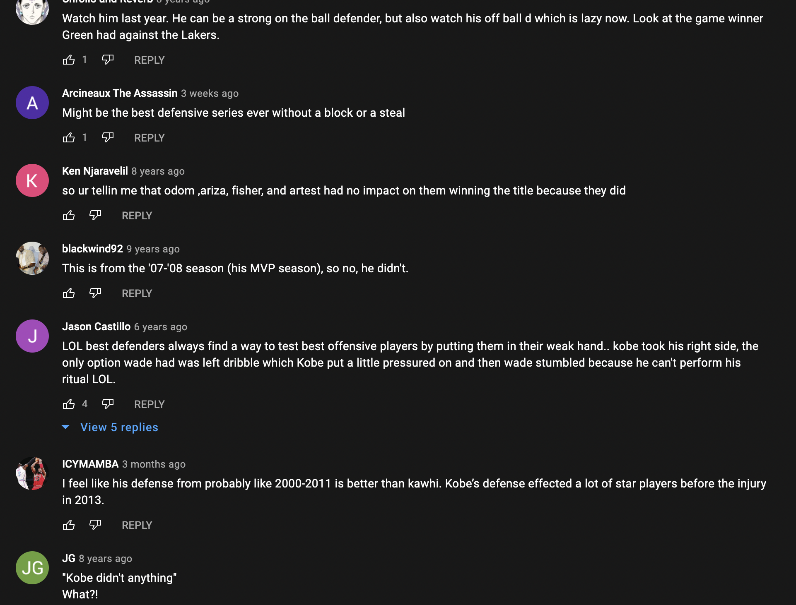The width and height of the screenshot is (796, 605).
Task: Dislike blackwind92's comment
Action: (x=95, y=293)
